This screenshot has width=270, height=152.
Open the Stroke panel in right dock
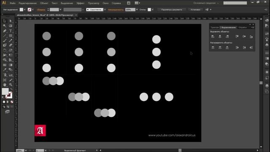tap(267, 53)
